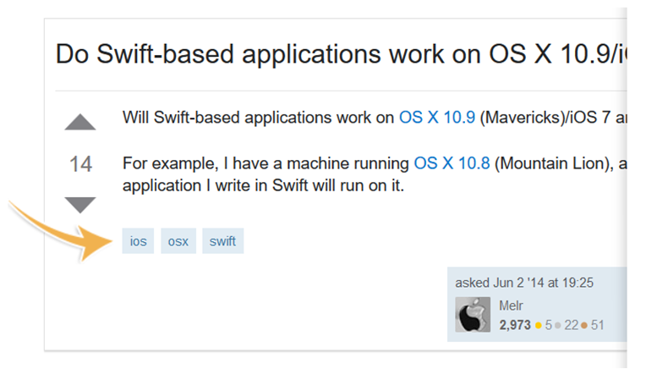Click the bronze badge count 51
646x369 pixels.
597,324
